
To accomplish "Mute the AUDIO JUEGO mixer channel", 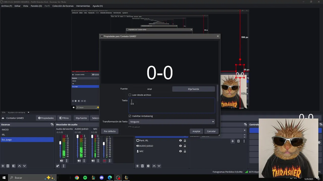I will (x=79, y=161).
